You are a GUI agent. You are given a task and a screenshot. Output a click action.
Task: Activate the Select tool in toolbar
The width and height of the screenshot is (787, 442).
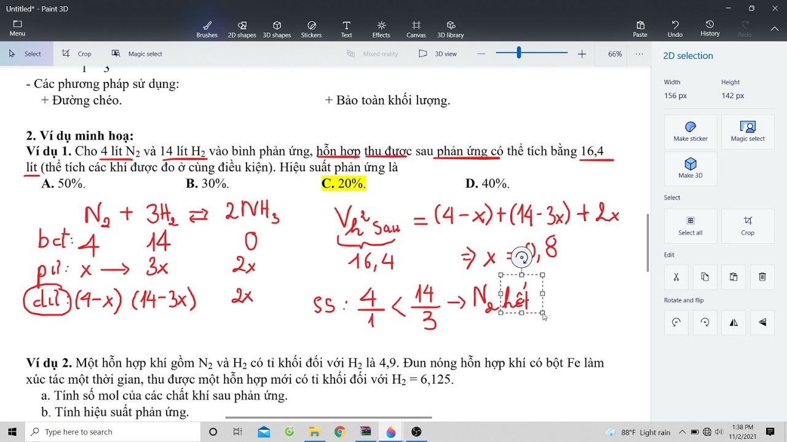pyautogui.click(x=25, y=54)
